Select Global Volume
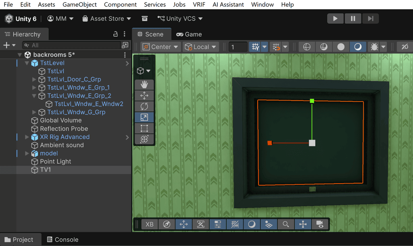This screenshot has width=413, height=246. point(61,120)
